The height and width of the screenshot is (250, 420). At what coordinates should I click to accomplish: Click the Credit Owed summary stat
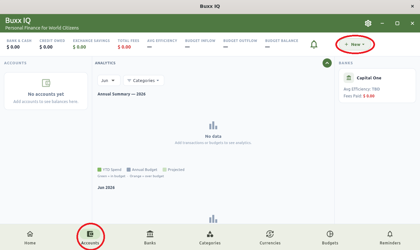tap(52, 44)
